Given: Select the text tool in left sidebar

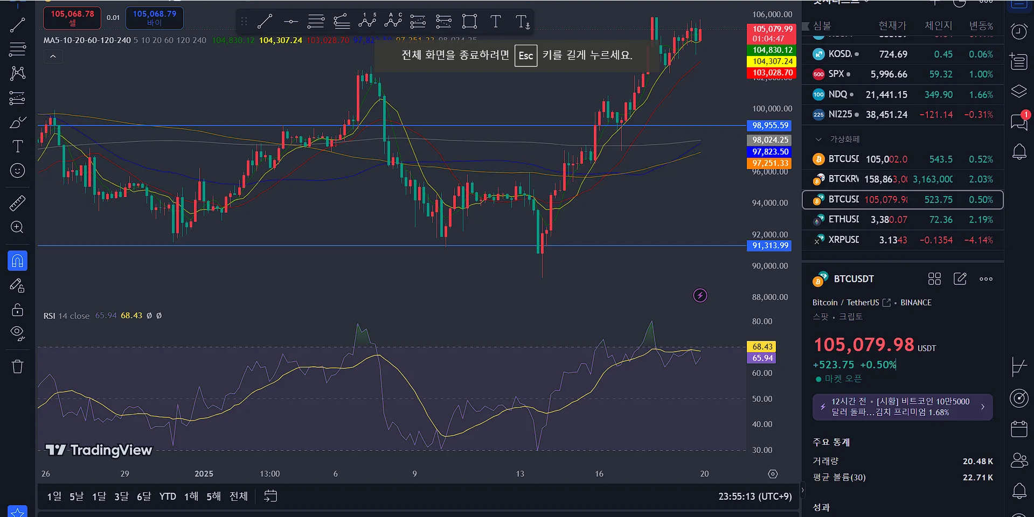Looking at the screenshot, I should pos(17,146).
